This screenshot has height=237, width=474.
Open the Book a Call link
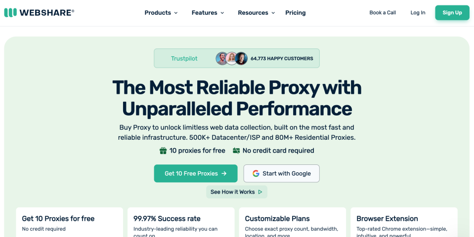383,13
